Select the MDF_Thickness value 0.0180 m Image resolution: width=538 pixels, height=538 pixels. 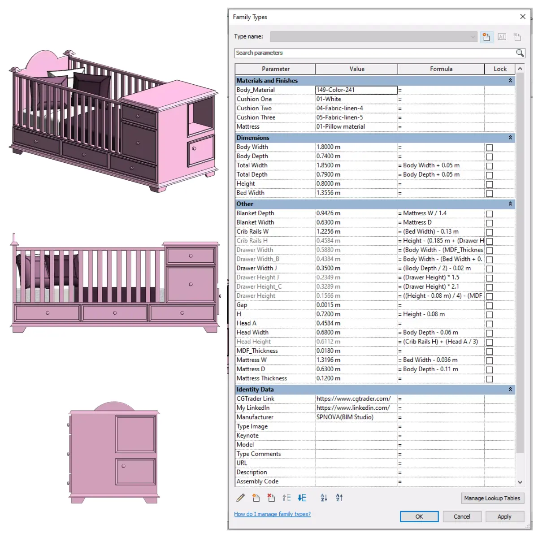click(x=356, y=351)
